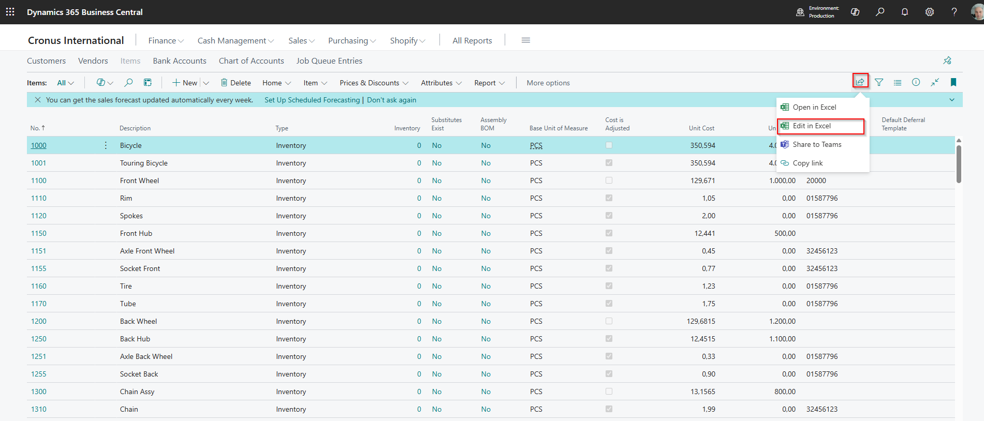Screen dimensions: 984x421
Task: Open the Home actions menu
Action: pyautogui.click(x=276, y=83)
